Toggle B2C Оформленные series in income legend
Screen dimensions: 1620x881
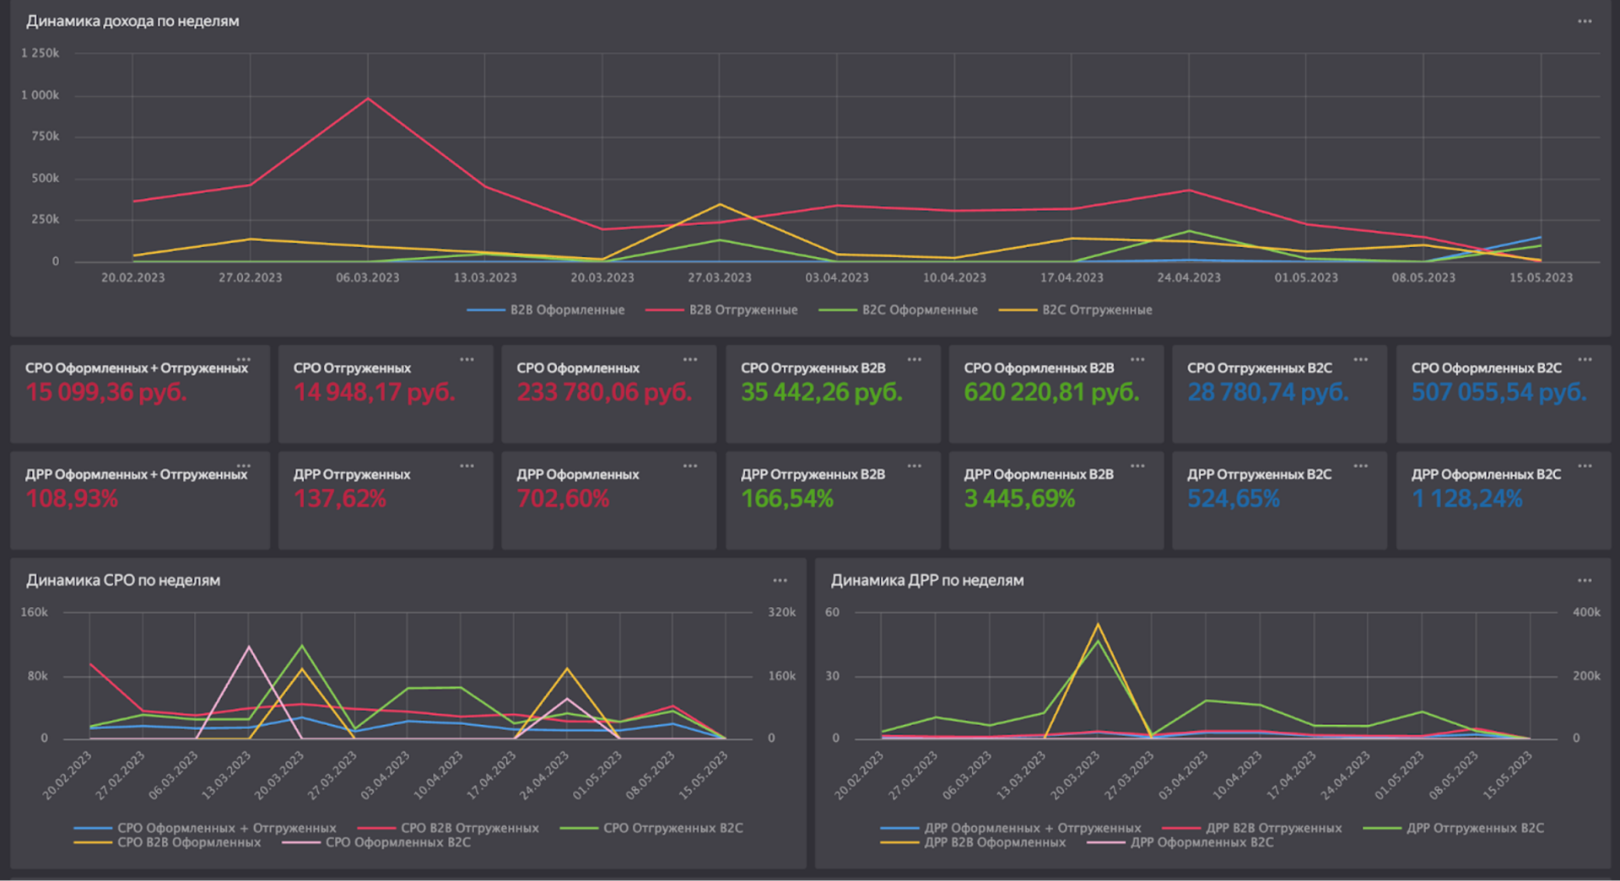coord(898,310)
